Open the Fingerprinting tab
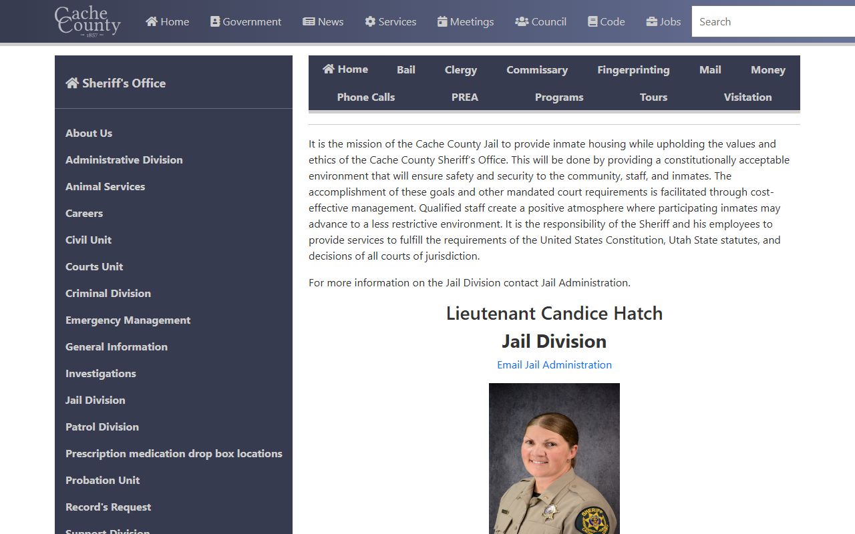 click(x=633, y=69)
